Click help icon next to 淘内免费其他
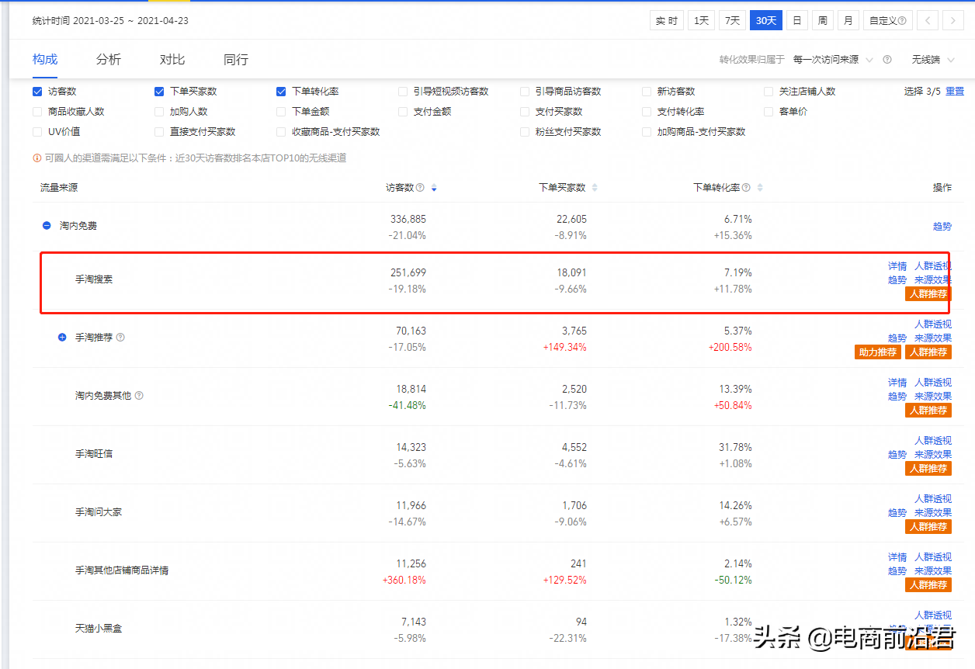Screen dimensions: 975x669 (x=139, y=396)
